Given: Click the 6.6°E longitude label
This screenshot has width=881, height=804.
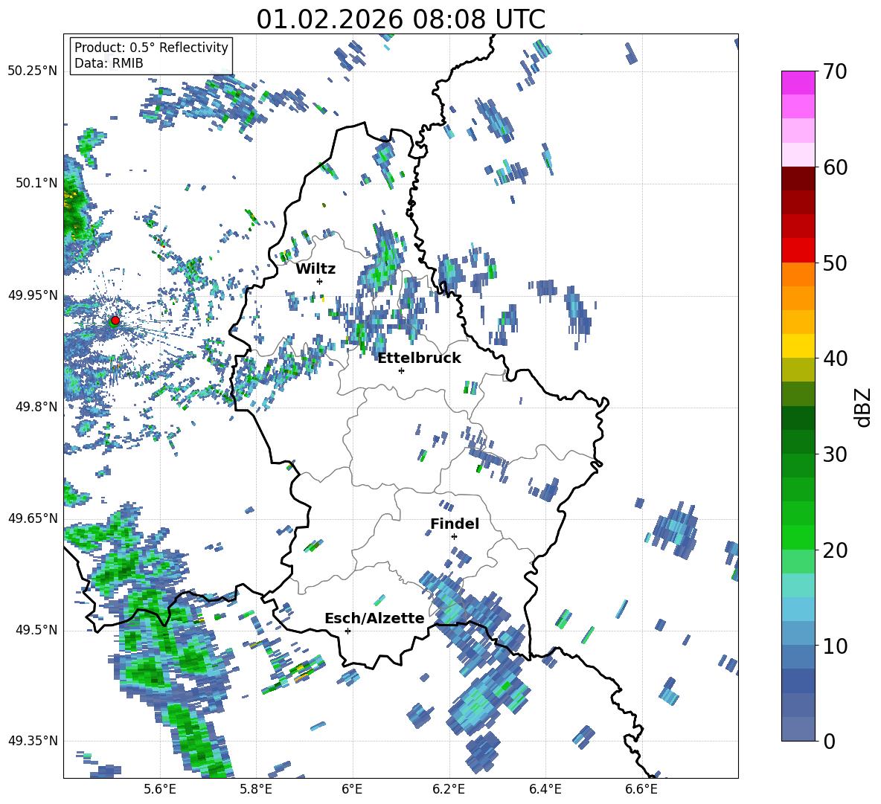Looking at the screenshot, I should [x=641, y=789].
